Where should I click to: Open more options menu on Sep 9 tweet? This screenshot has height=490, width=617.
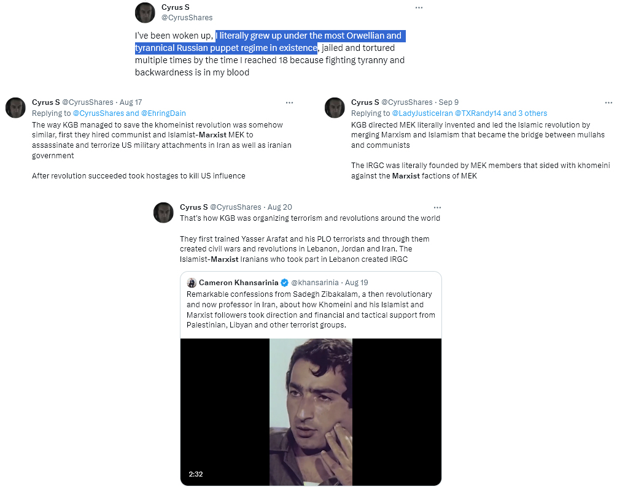[x=608, y=102]
